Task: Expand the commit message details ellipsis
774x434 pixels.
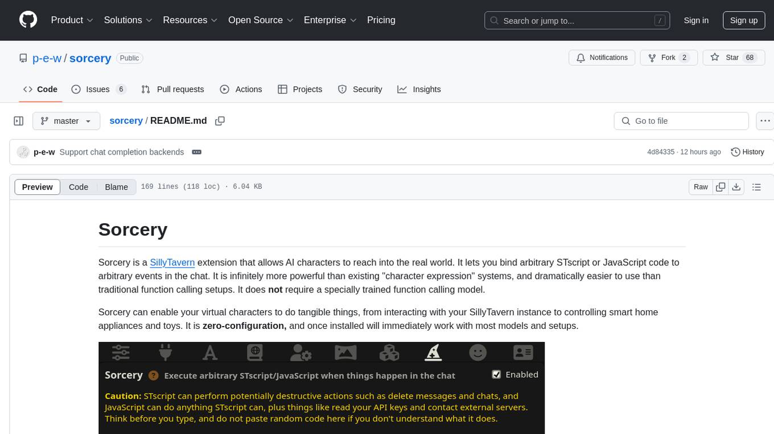Action: tap(197, 152)
